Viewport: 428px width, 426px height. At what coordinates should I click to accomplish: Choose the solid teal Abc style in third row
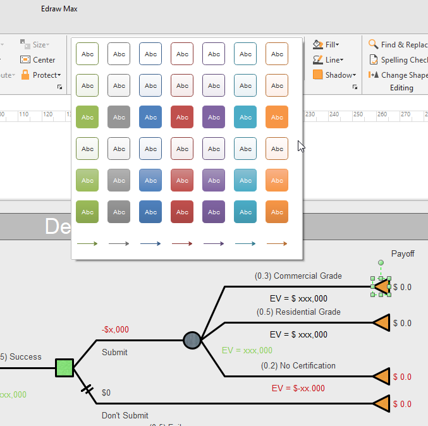(x=245, y=117)
